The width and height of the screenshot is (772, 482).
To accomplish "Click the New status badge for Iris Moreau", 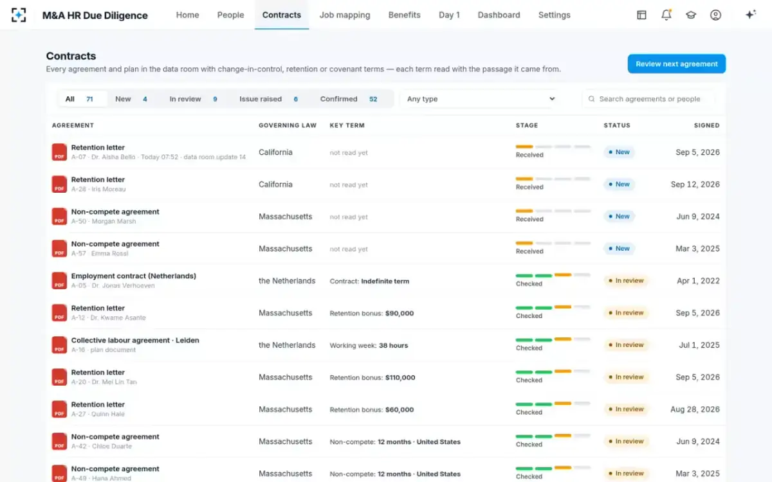I will pos(619,184).
